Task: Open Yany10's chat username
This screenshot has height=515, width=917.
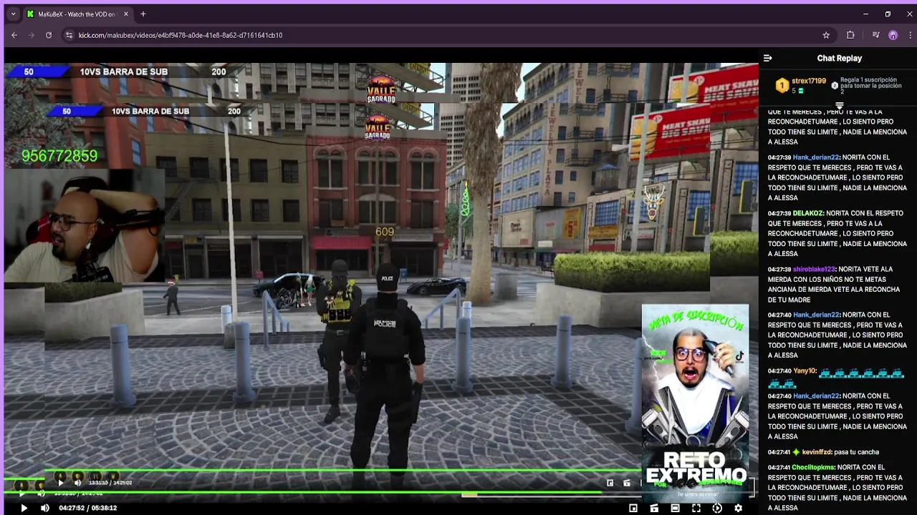Action: click(805, 371)
